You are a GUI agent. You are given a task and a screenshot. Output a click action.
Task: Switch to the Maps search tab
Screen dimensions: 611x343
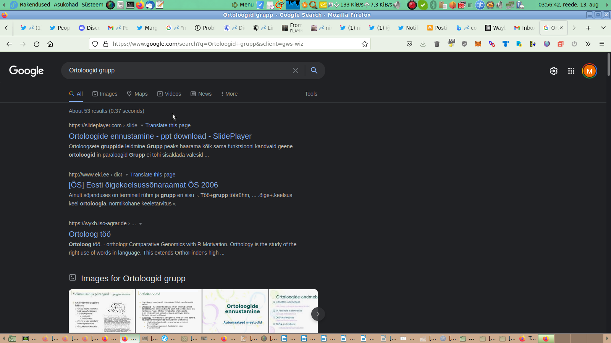point(137,94)
